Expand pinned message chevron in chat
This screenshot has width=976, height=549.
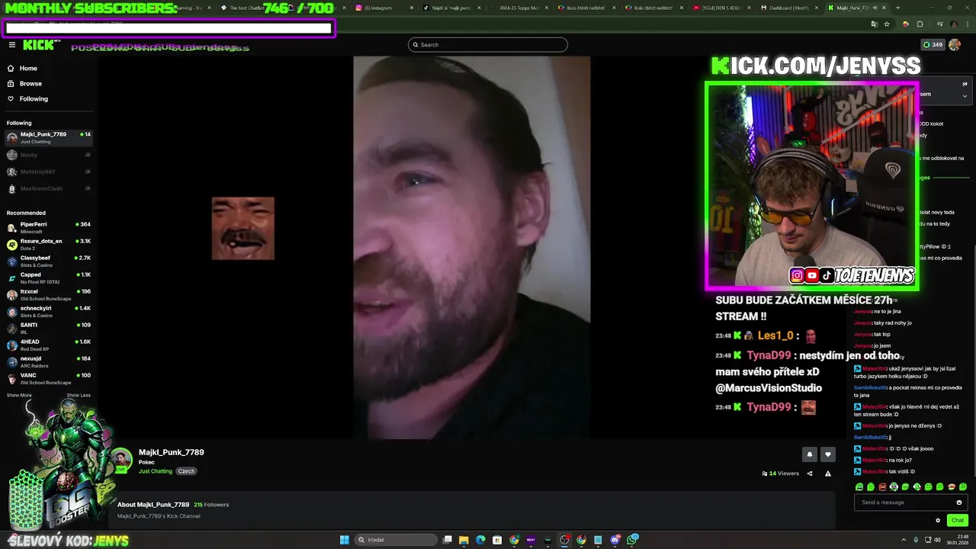click(965, 96)
